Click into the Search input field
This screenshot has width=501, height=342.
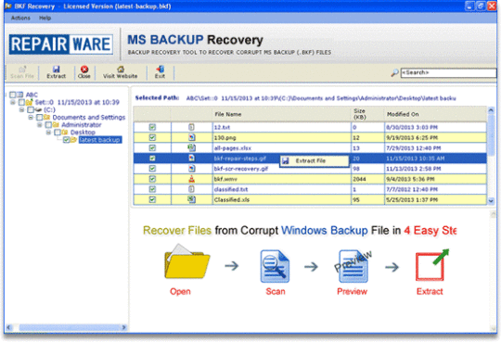tap(449, 73)
